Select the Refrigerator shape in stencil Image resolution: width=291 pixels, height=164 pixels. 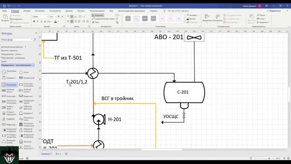point(9,124)
